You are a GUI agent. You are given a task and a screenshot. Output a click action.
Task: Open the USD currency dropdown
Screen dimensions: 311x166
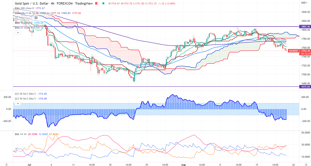tap(304, 3)
